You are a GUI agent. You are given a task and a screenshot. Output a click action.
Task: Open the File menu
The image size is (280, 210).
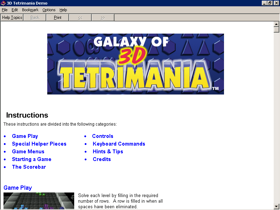pyautogui.click(x=5, y=10)
